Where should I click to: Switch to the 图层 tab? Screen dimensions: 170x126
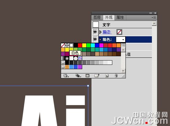point(97,18)
